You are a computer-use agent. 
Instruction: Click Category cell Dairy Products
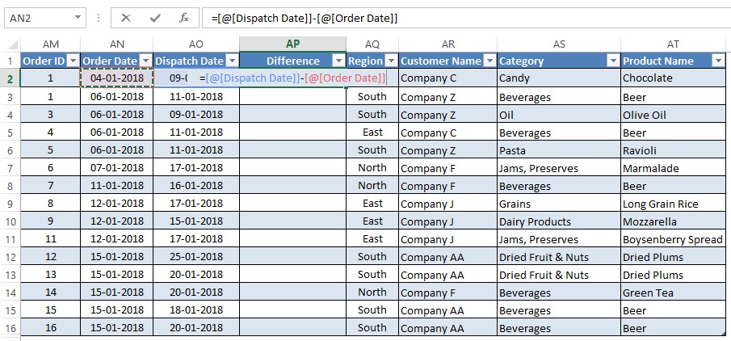click(559, 221)
